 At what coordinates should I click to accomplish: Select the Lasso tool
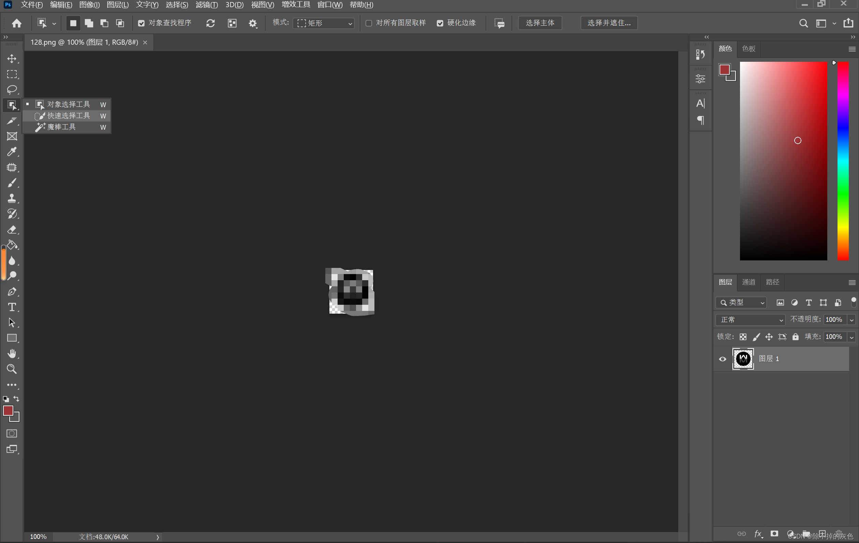[12, 89]
